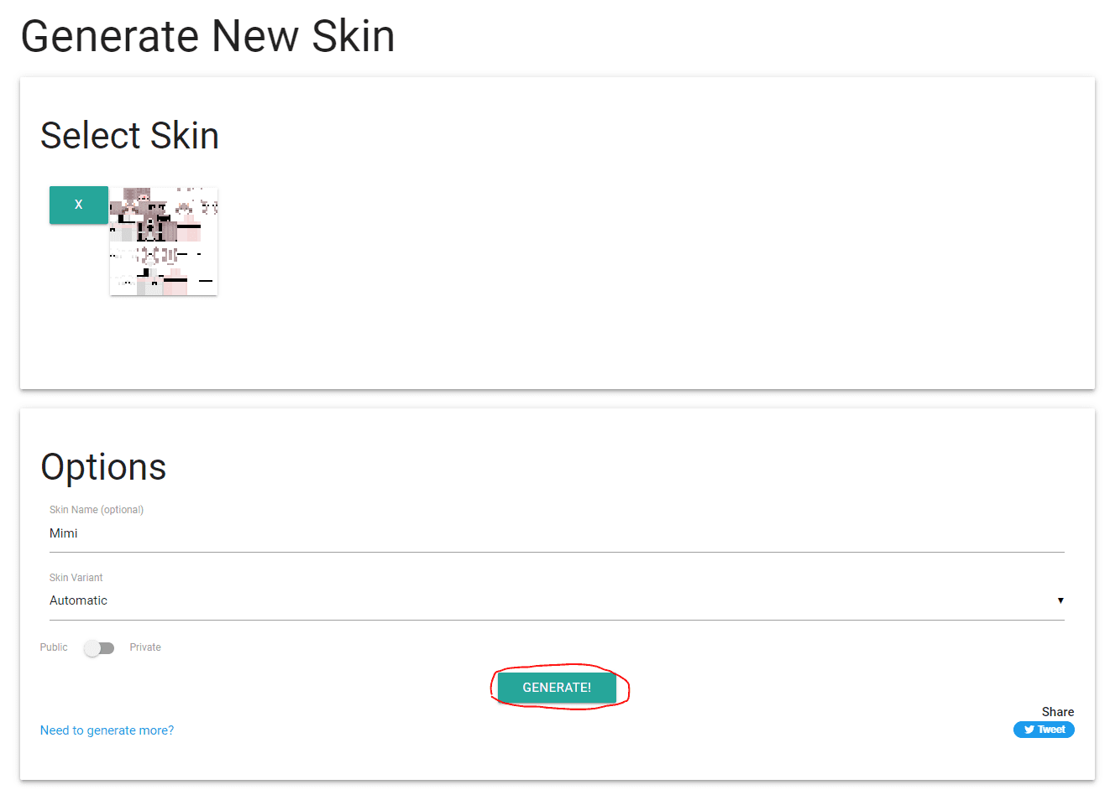Screen dimensions: 1110x795
Task: Click the Tweet share button
Action: (x=1044, y=730)
